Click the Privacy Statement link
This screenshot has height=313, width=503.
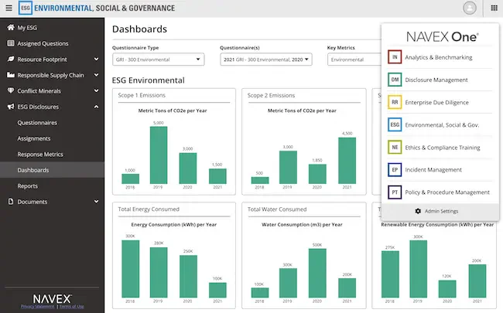(x=38, y=307)
